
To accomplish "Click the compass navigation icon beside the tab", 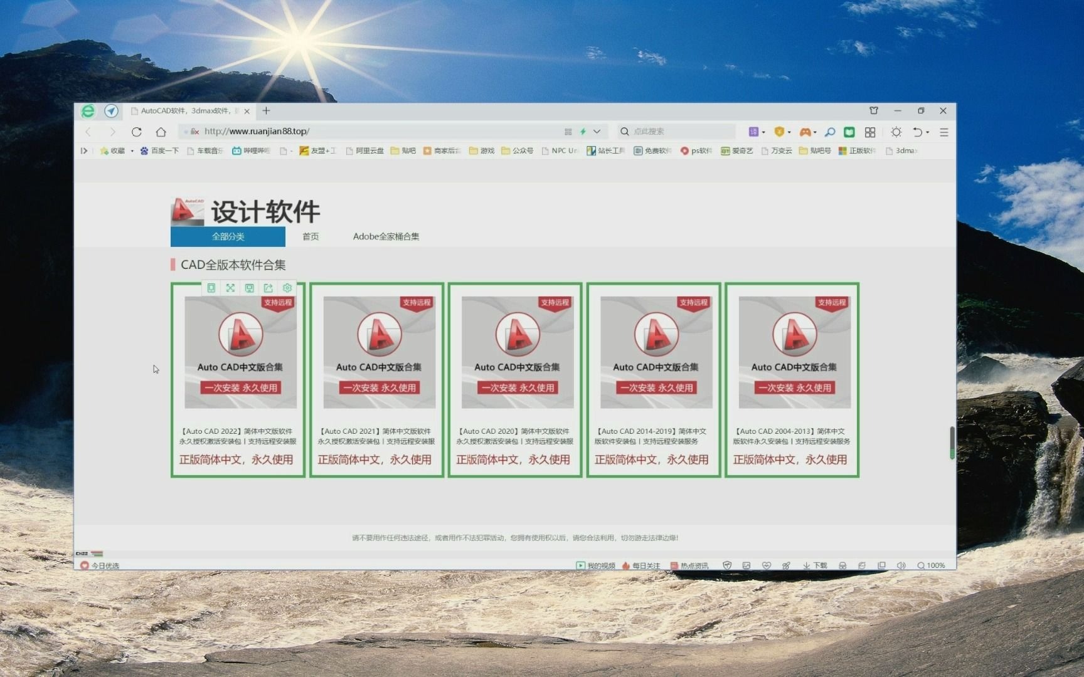I will [x=111, y=111].
